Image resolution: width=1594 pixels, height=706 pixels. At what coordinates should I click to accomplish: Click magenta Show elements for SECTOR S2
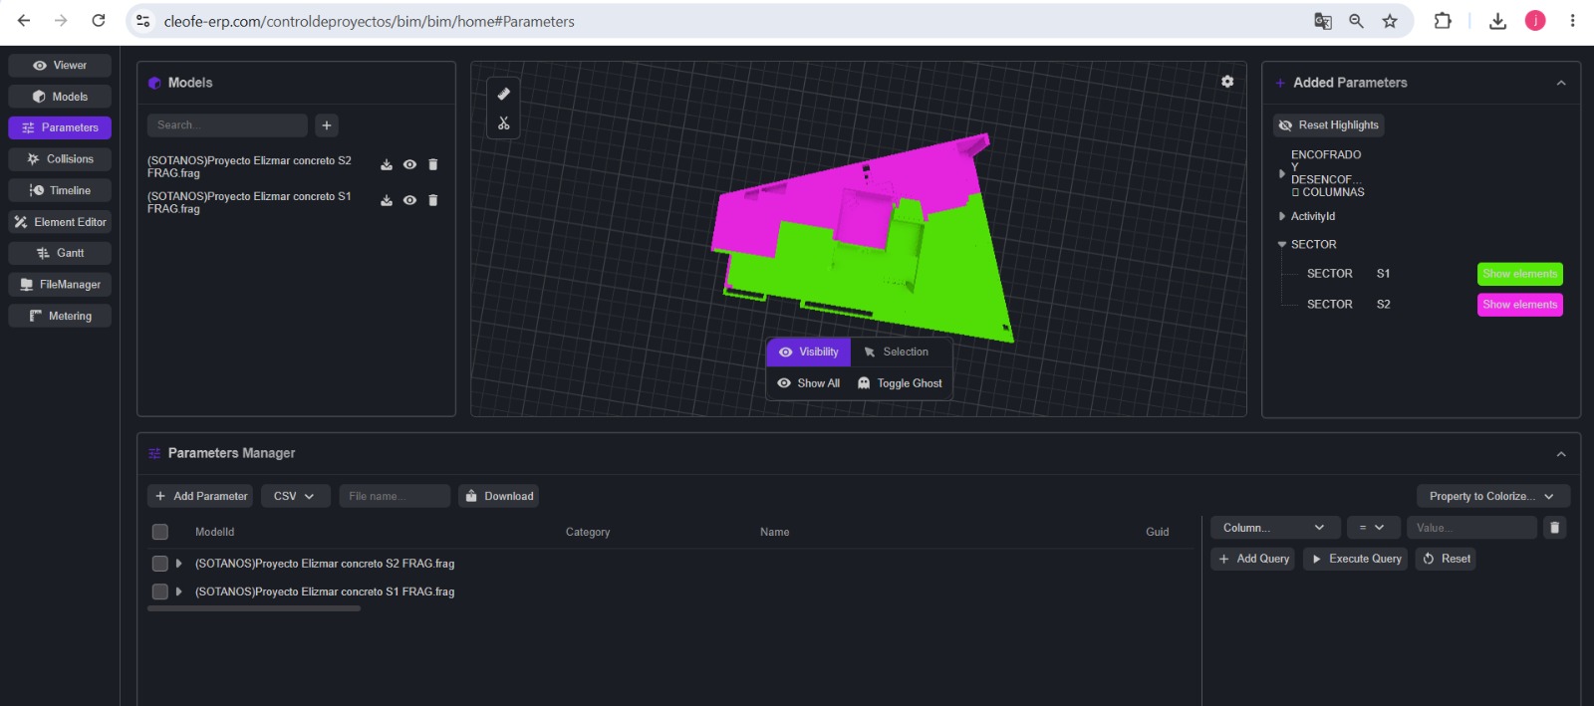point(1519,305)
